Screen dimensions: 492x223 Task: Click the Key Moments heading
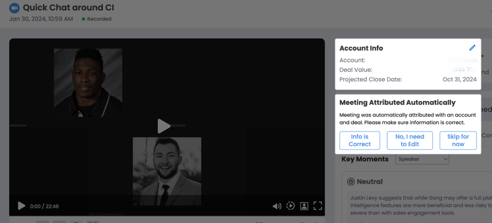pyautogui.click(x=365, y=159)
